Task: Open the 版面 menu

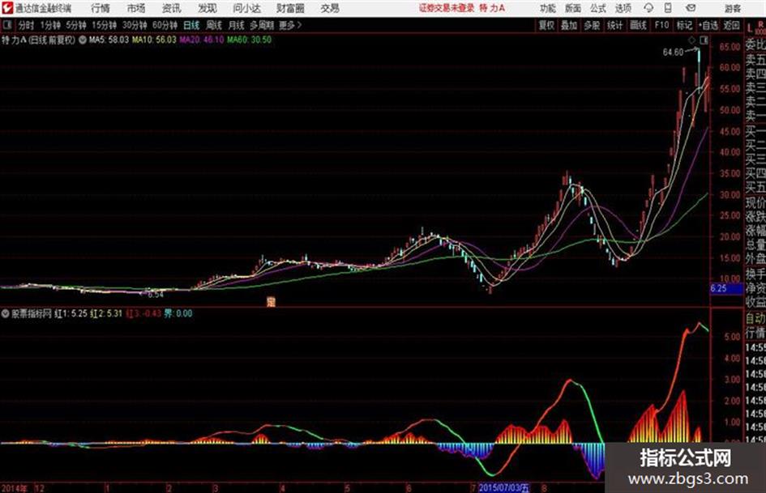Action: point(572,8)
